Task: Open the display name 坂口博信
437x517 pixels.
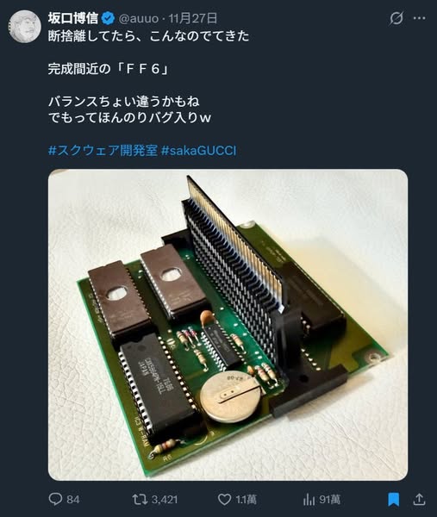Action: (x=73, y=18)
